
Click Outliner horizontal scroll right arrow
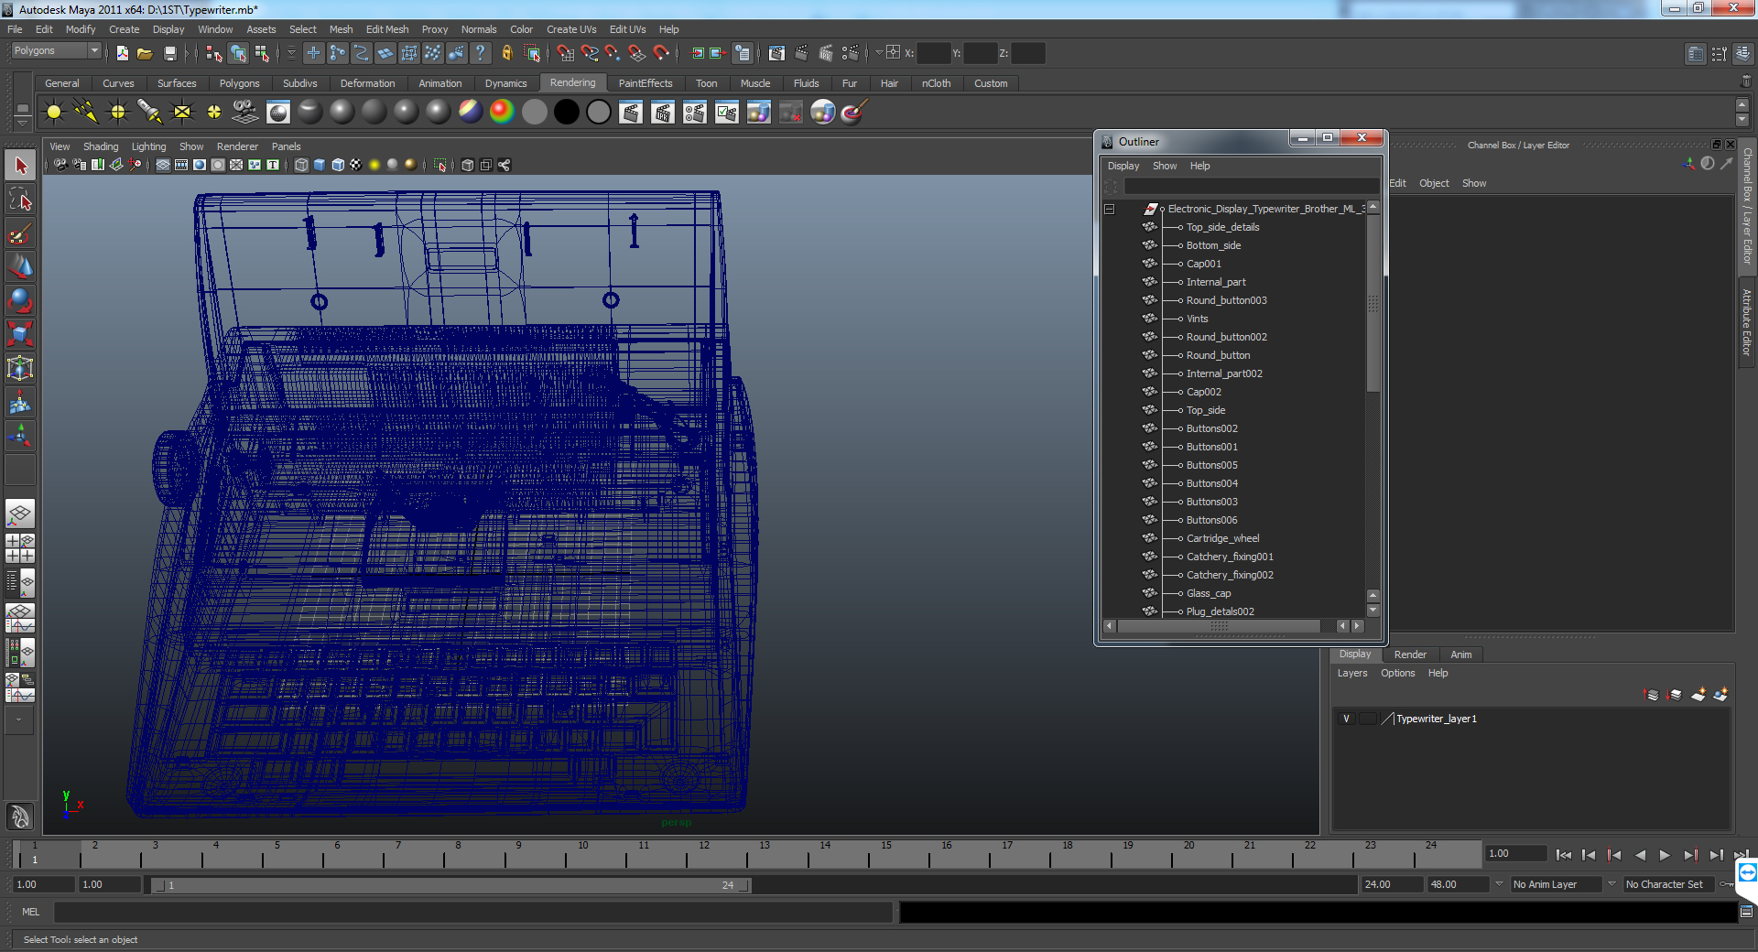point(1358,626)
